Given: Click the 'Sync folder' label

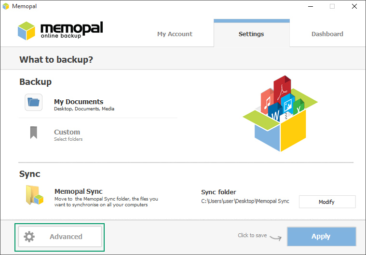Looking at the screenshot, I should [x=218, y=192].
